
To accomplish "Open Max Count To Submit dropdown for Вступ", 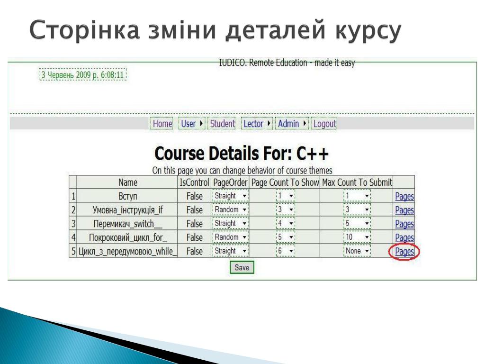I will pos(357,196).
